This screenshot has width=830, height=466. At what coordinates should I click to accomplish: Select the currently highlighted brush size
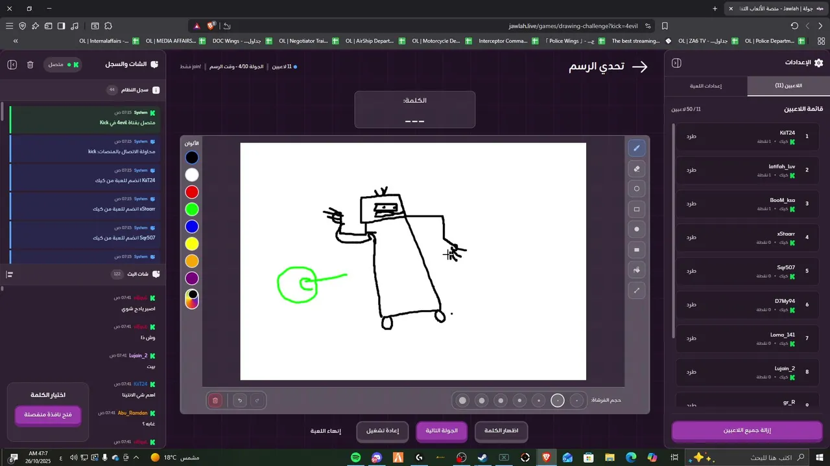(558, 401)
